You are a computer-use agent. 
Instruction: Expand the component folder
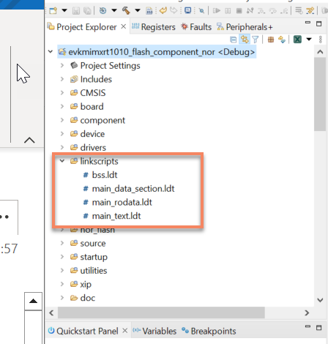pyautogui.click(x=62, y=120)
